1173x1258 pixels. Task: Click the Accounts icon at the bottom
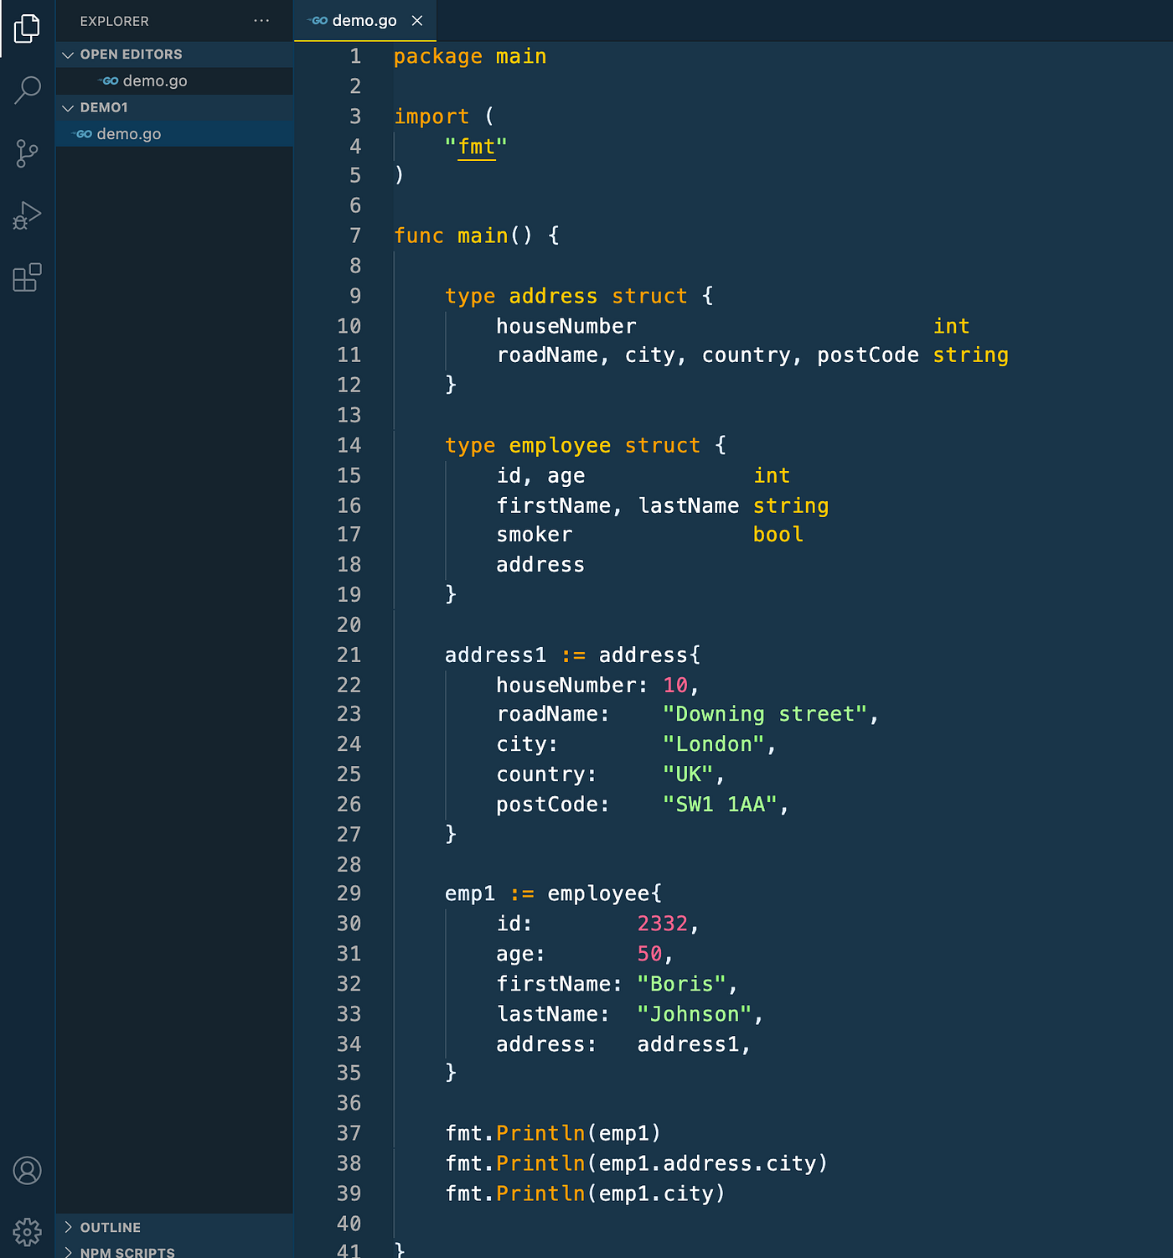[28, 1171]
